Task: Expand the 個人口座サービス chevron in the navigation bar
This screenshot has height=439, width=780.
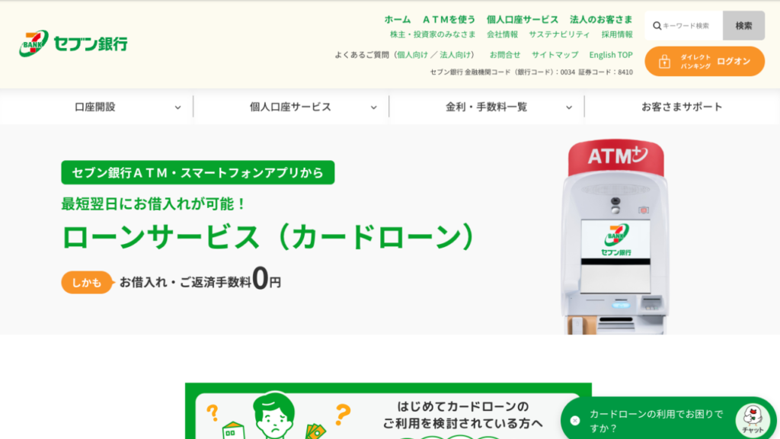Action: click(x=373, y=107)
